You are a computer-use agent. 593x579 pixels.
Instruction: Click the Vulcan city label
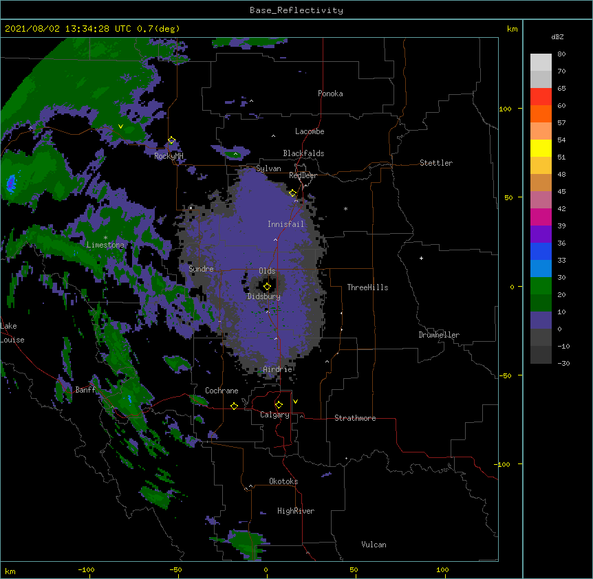pyautogui.click(x=374, y=545)
